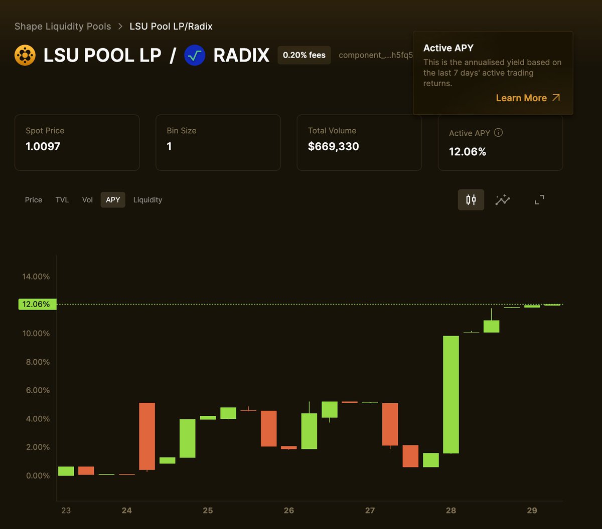The height and width of the screenshot is (529, 602).
Task: Click the LSU Pool LP token icon
Action: click(25, 55)
